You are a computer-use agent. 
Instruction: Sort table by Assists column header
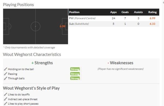(x=138, y=12)
